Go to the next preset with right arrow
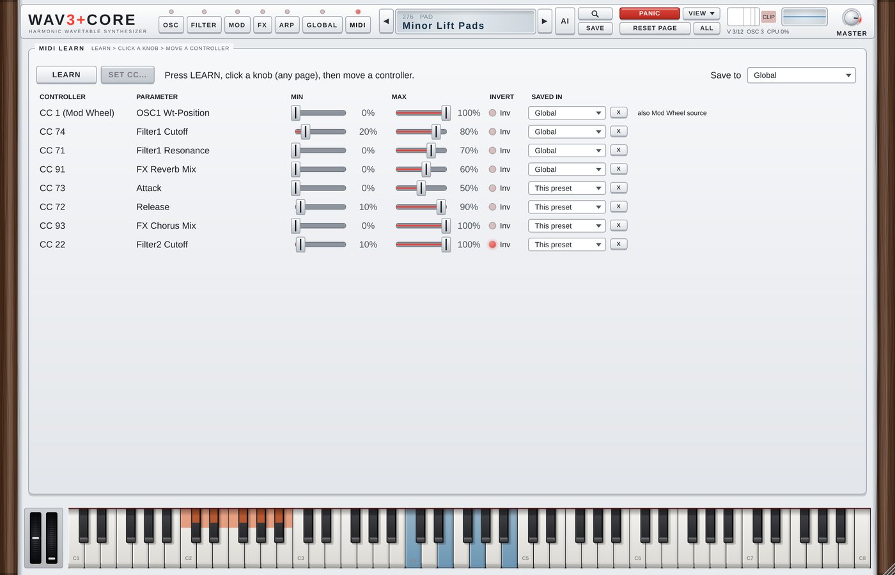The width and height of the screenshot is (895, 575). tap(545, 21)
